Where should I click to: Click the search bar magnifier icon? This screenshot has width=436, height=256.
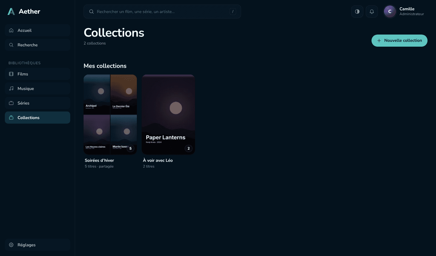[x=91, y=12]
